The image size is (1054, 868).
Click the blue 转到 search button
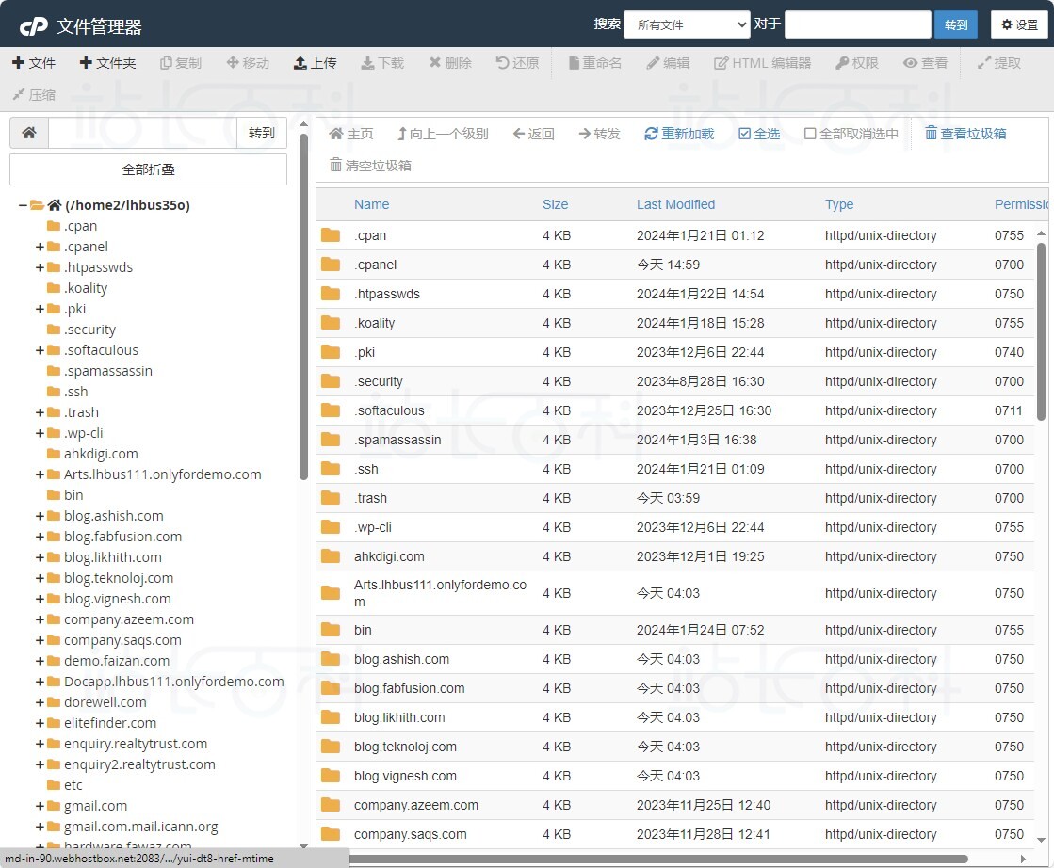pos(955,24)
